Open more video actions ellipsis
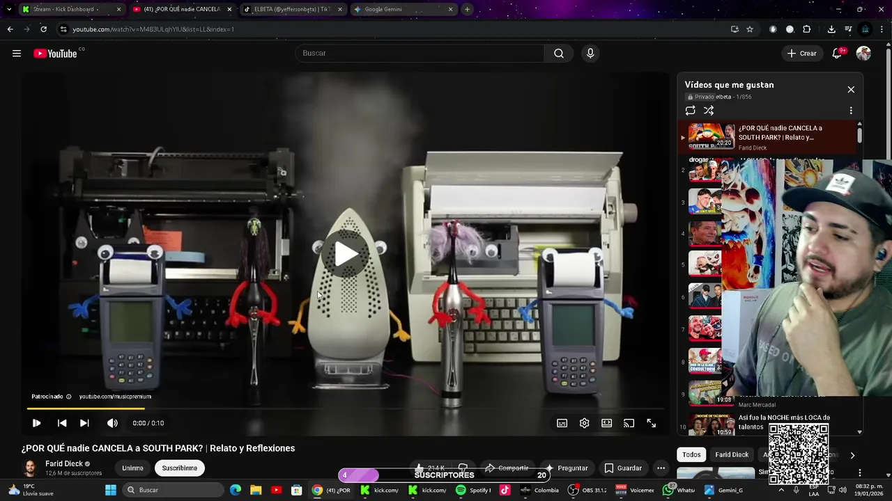The width and height of the screenshot is (892, 501). pyautogui.click(x=661, y=468)
